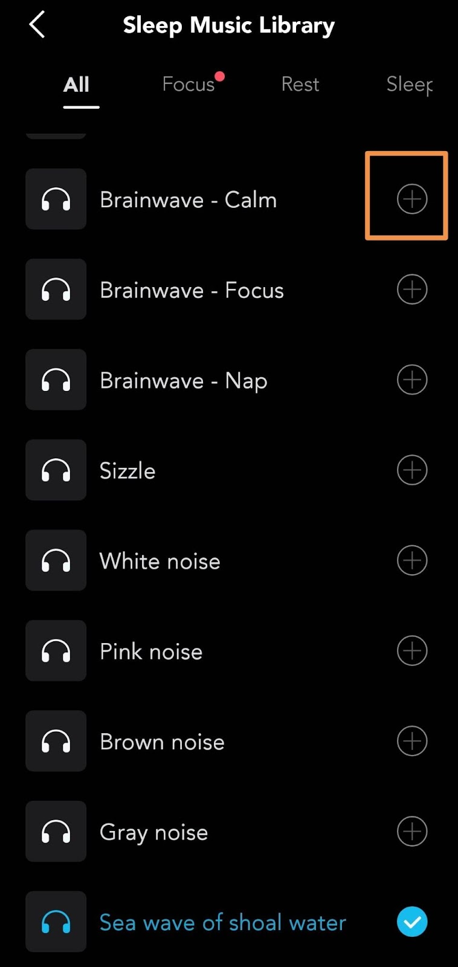The height and width of the screenshot is (967, 458).
Task: Add Brainwave - Nap with plus icon
Action: pyautogui.click(x=412, y=380)
